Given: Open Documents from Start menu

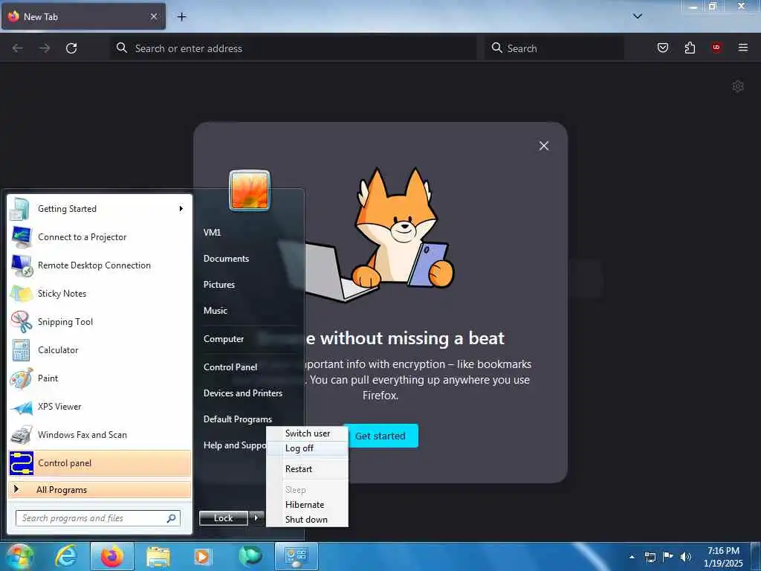Looking at the screenshot, I should pos(226,259).
